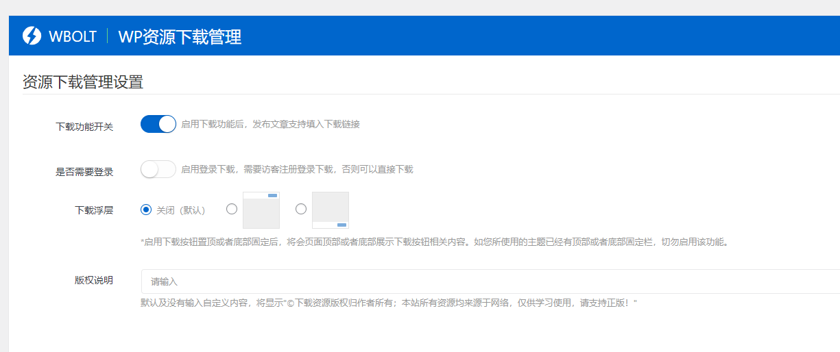
Task: Focus the 版权说明 text input field
Action: pos(480,281)
